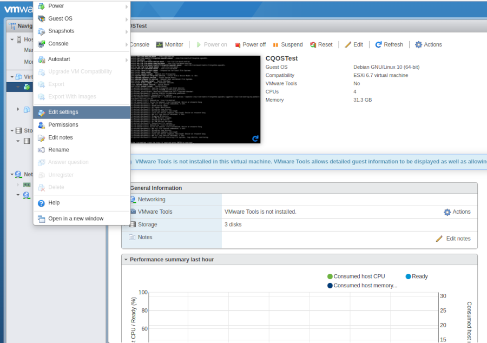Collapse the Virtual Machines tree node

[x=12, y=77]
